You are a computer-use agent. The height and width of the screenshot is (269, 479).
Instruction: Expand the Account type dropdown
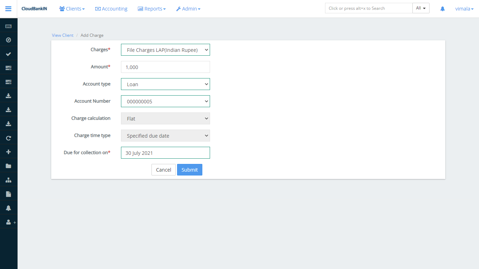click(165, 84)
